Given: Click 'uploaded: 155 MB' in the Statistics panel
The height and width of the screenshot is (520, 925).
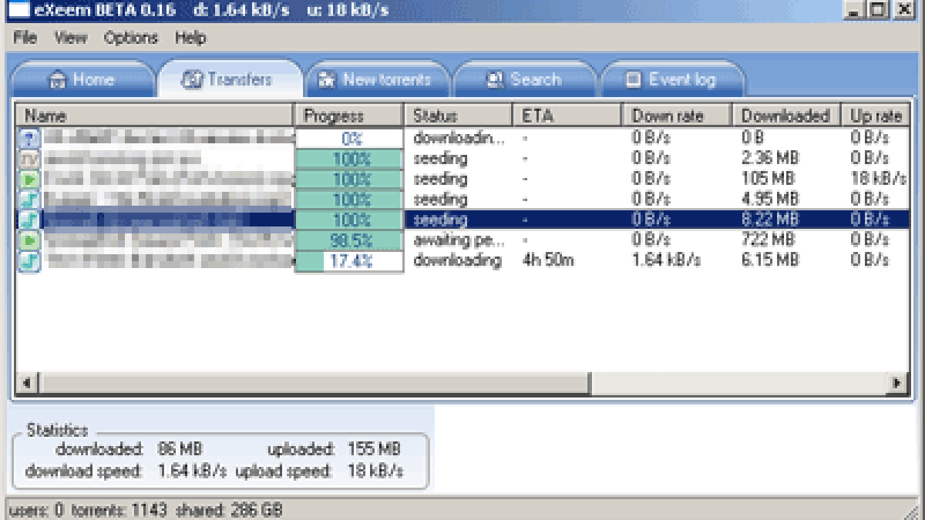Looking at the screenshot, I should 334,449.
